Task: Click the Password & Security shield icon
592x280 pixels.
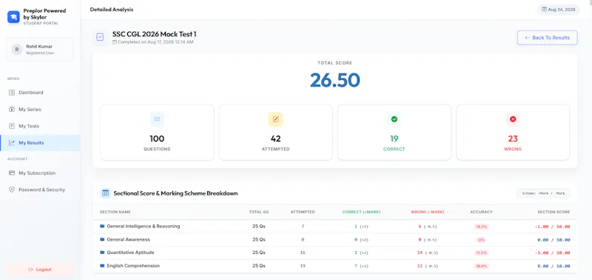Action: point(12,190)
